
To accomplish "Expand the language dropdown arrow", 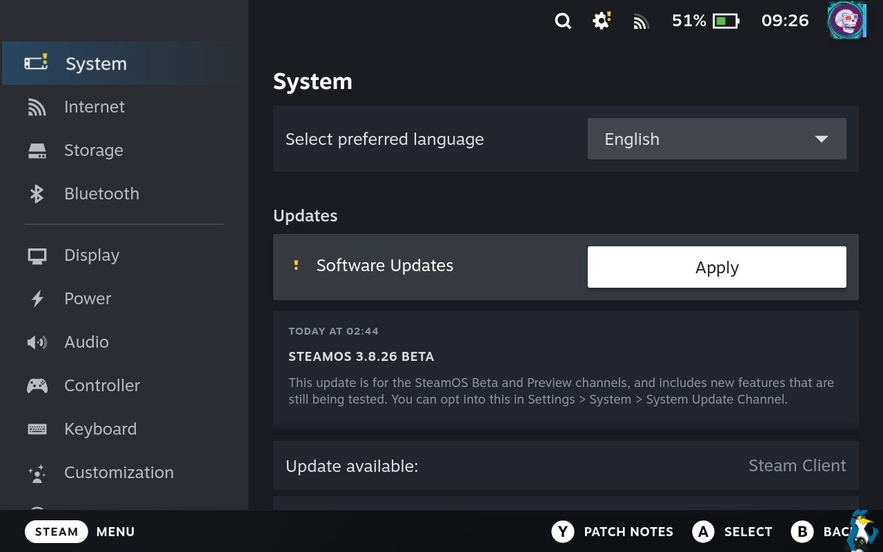I will pos(821,139).
